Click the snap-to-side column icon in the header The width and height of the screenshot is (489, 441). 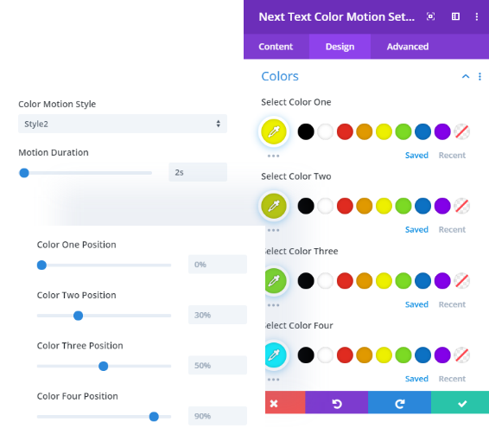[455, 16]
